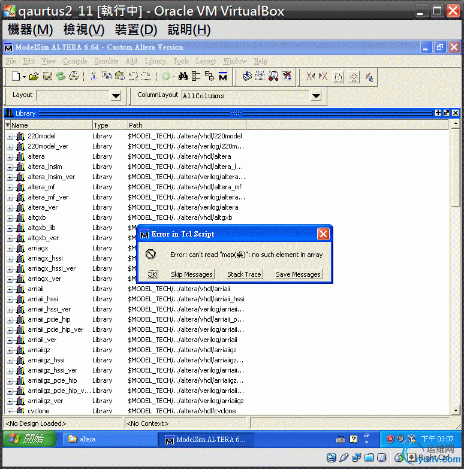Click the Library panel scrollbar down arrow

pyautogui.click(x=456, y=410)
